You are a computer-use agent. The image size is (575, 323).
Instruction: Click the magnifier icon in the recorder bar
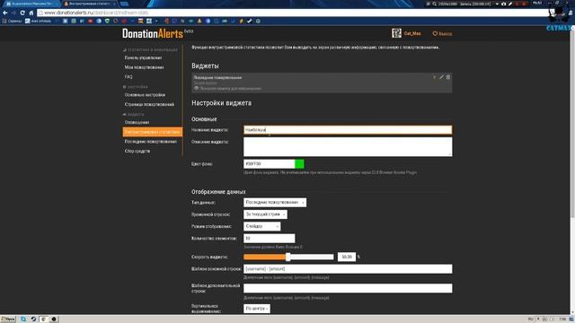point(435,4)
